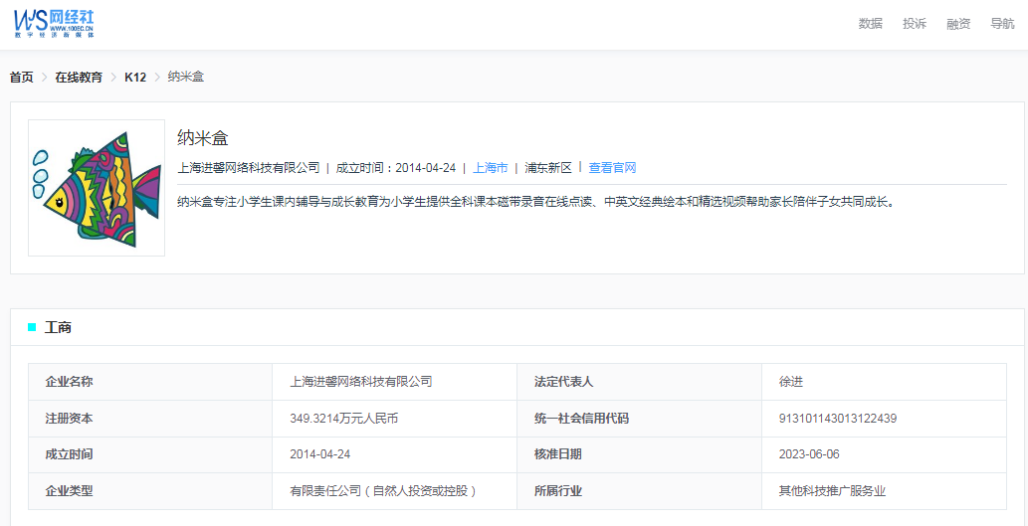Click the credit code 913101143013122439 cell

[x=837, y=419]
